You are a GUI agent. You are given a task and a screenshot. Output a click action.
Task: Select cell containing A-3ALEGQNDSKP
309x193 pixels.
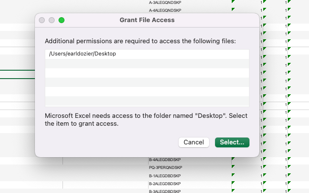pos(190,2)
